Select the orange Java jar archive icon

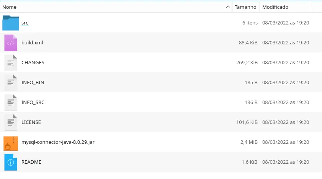click(x=11, y=143)
